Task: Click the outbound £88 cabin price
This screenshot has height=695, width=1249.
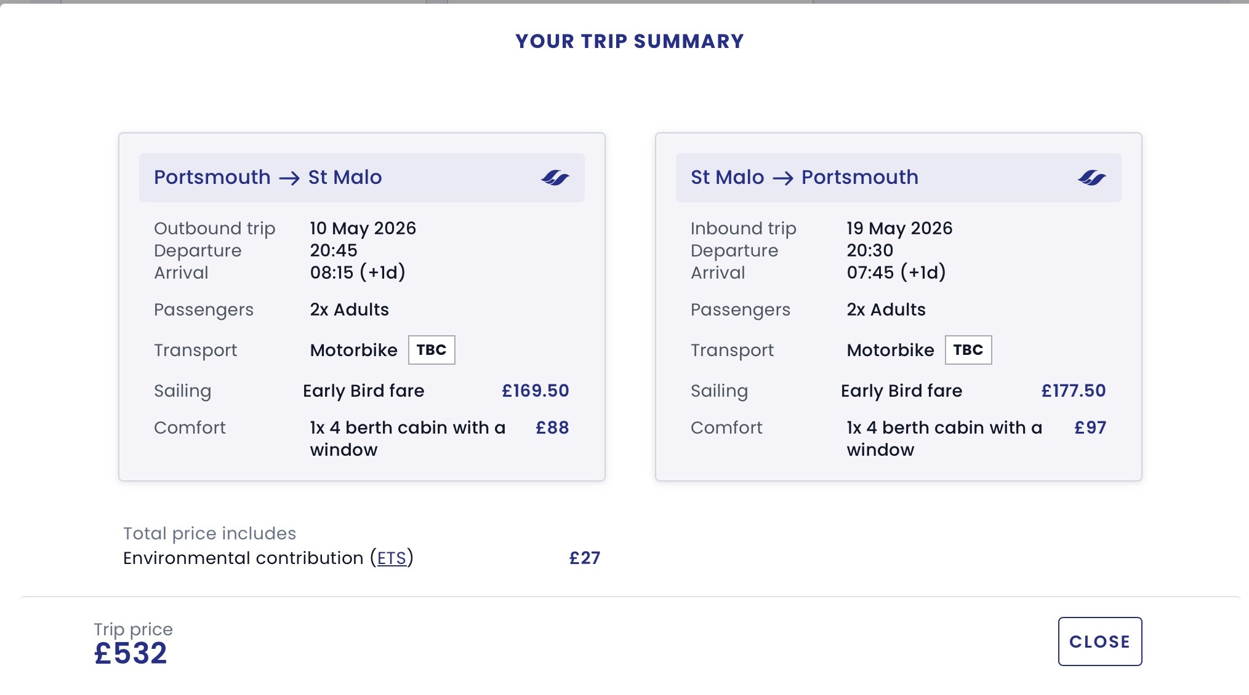Action: (552, 427)
